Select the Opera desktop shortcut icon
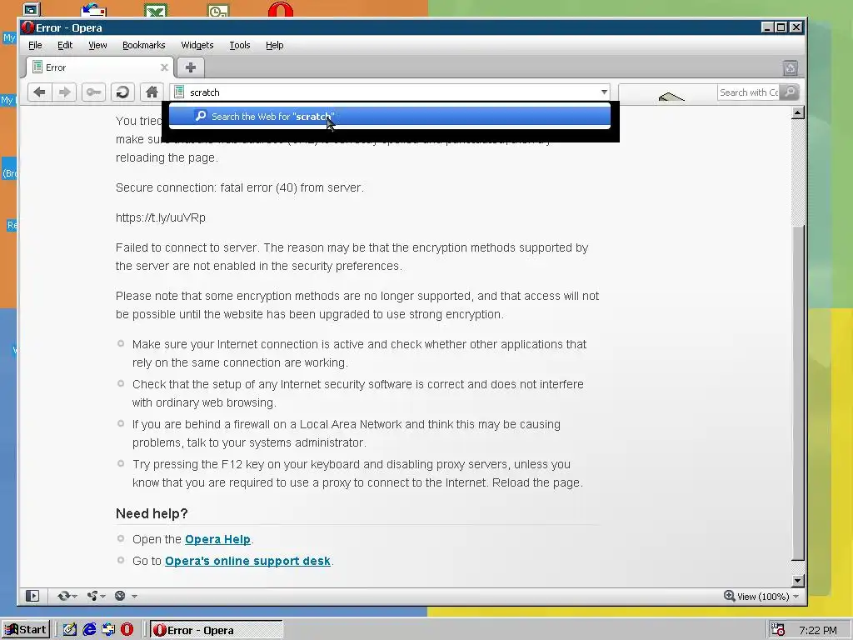 pos(281,9)
